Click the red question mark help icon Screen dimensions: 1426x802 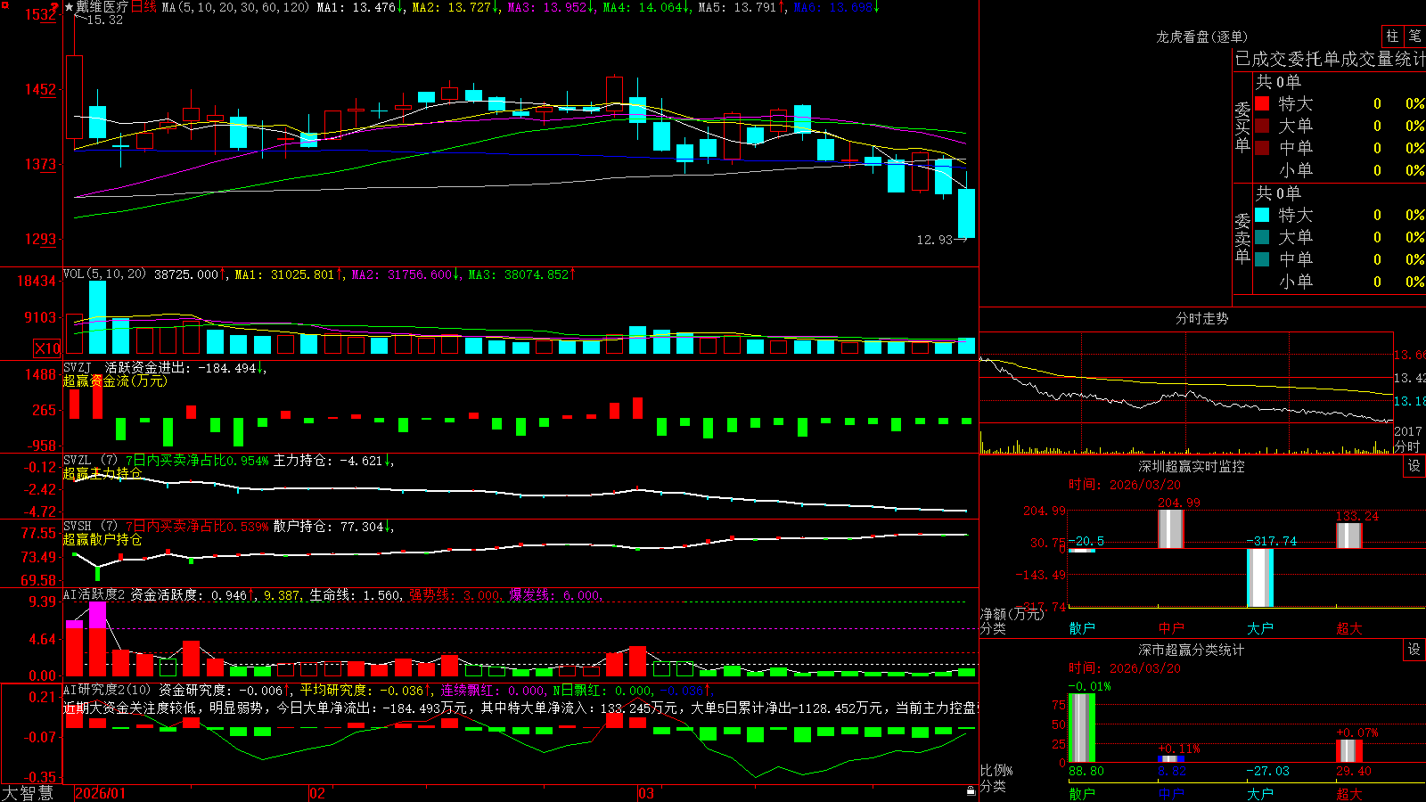coord(54,6)
